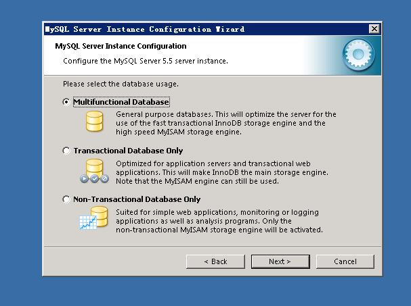
Task: Select the Non-Transactional Database Only radio button
Action: point(66,199)
